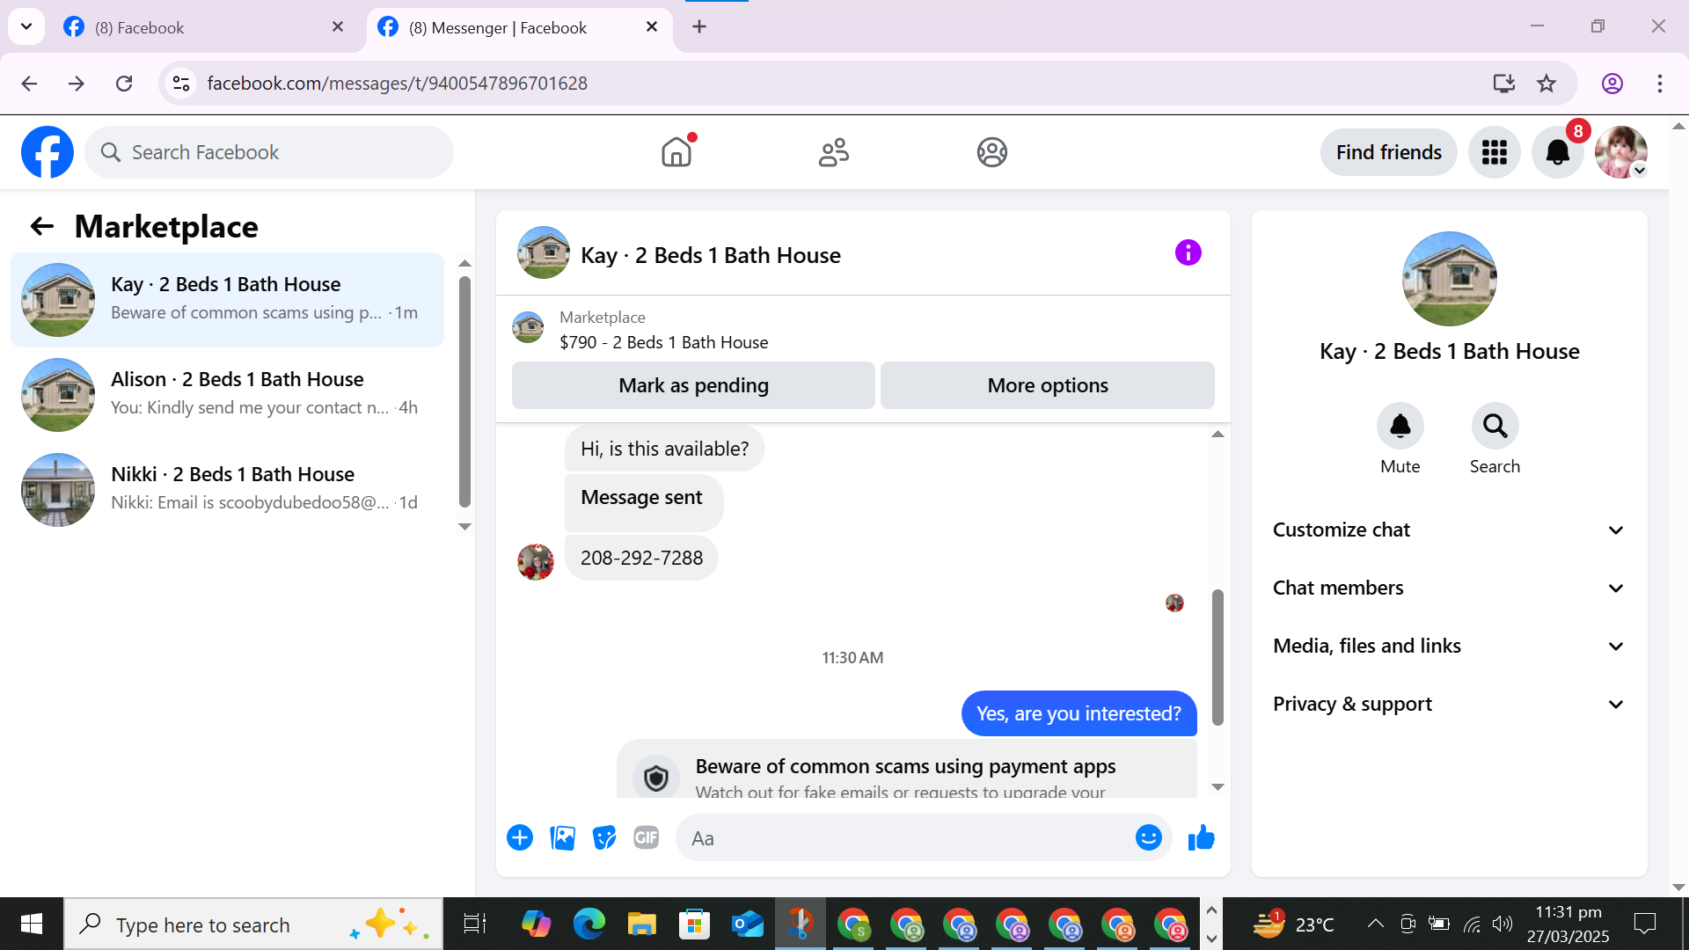This screenshot has width=1689, height=950.
Task: Click the listing house thumbnail in right panel
Action: [1449, 279]
